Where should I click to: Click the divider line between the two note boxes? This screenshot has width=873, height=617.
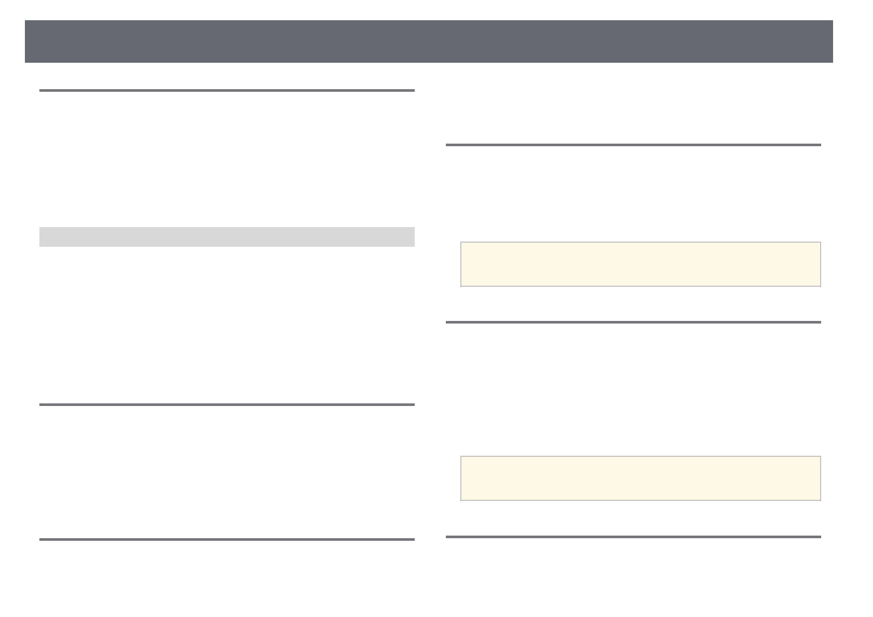pyautogui.click(x=633, y=322)
